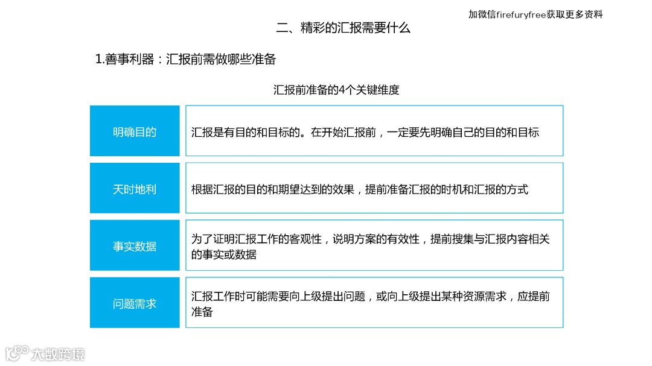Click the header note 加微信firefuryfree获取更多资料
652x366 pixels.
tap(535, 14)
